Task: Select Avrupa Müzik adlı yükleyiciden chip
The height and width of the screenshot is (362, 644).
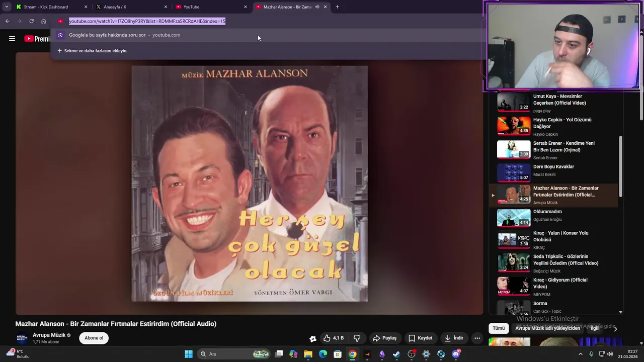Action: click(547, 328)
